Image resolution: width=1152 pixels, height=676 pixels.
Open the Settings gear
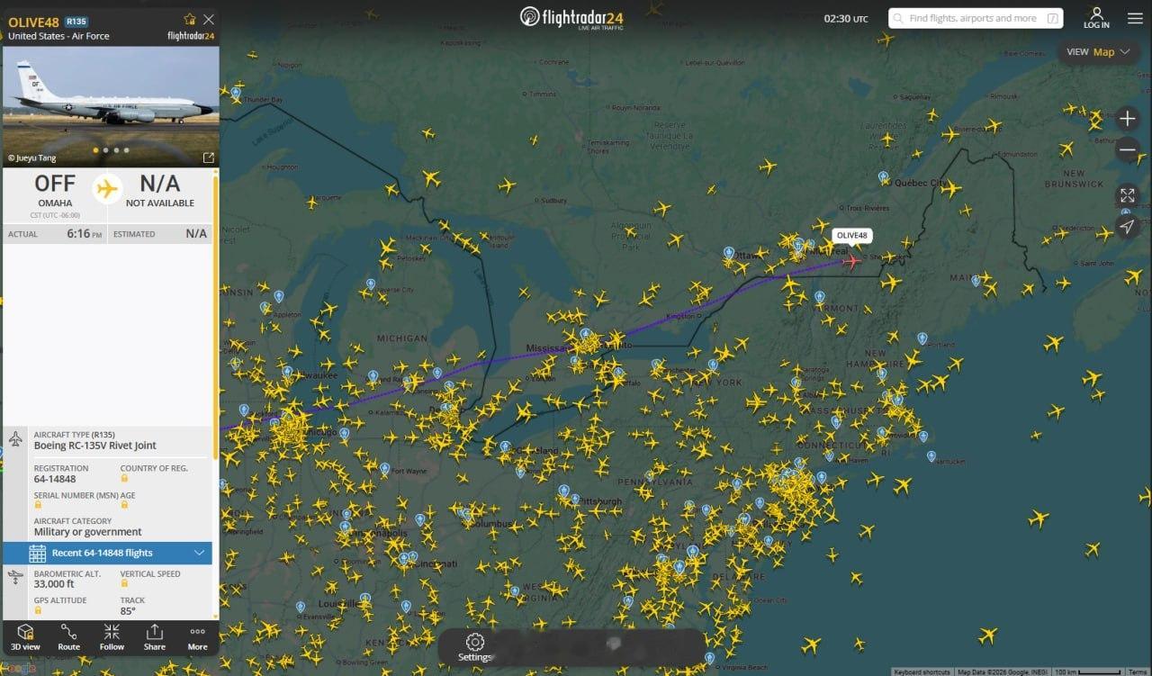[475, 646]
